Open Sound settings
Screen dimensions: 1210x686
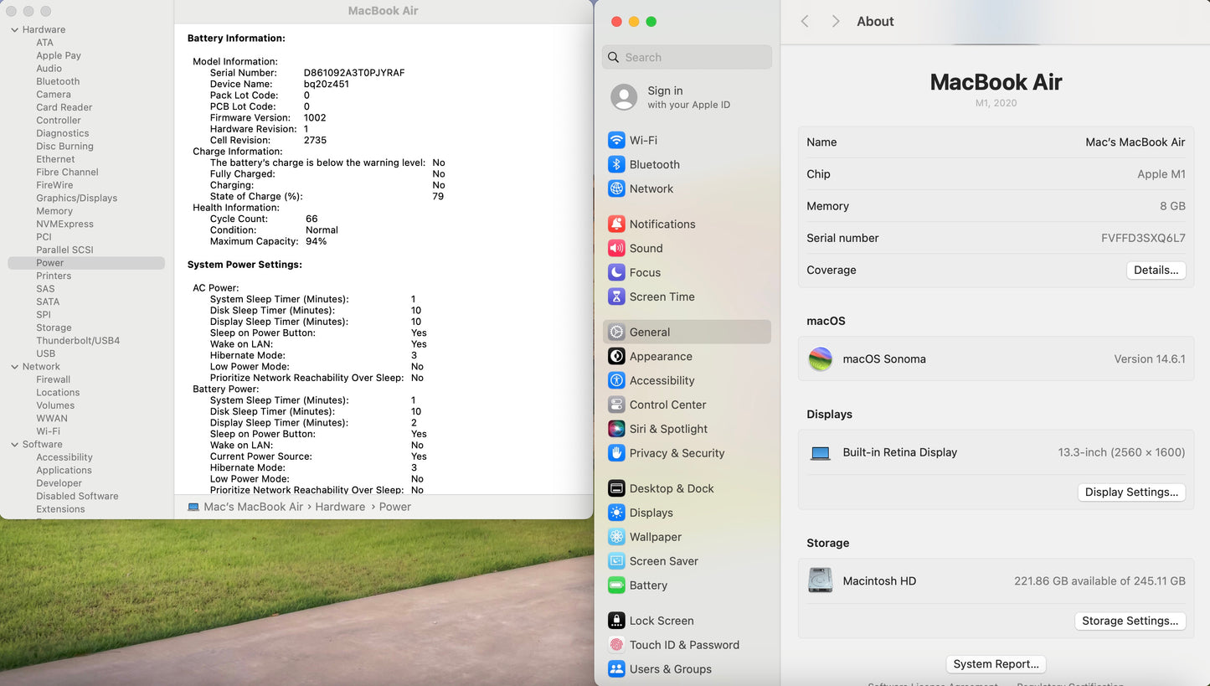pos(644,248)
